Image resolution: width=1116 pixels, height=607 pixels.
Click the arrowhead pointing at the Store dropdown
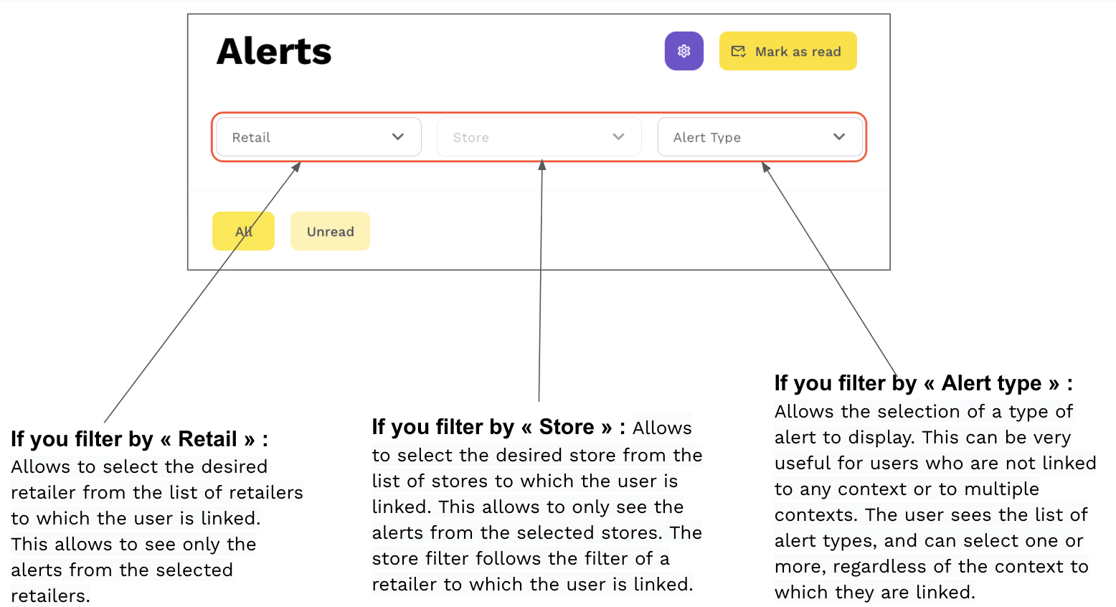pyautogui.click(x=542, y=165)
